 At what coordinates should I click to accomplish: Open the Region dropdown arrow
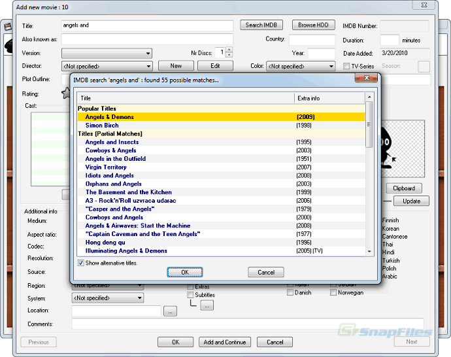coord(139,285)
